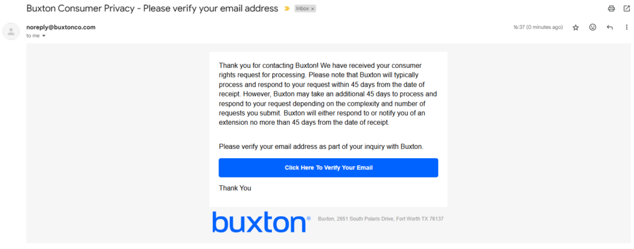This screenshot has width=634, height=249.
Task: Print this email with the printer icon
Action: click(611, 9)
